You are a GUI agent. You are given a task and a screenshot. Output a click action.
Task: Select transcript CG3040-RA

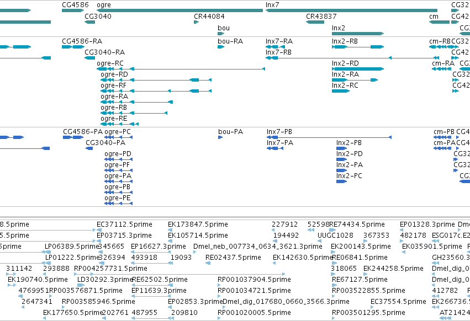90,58
